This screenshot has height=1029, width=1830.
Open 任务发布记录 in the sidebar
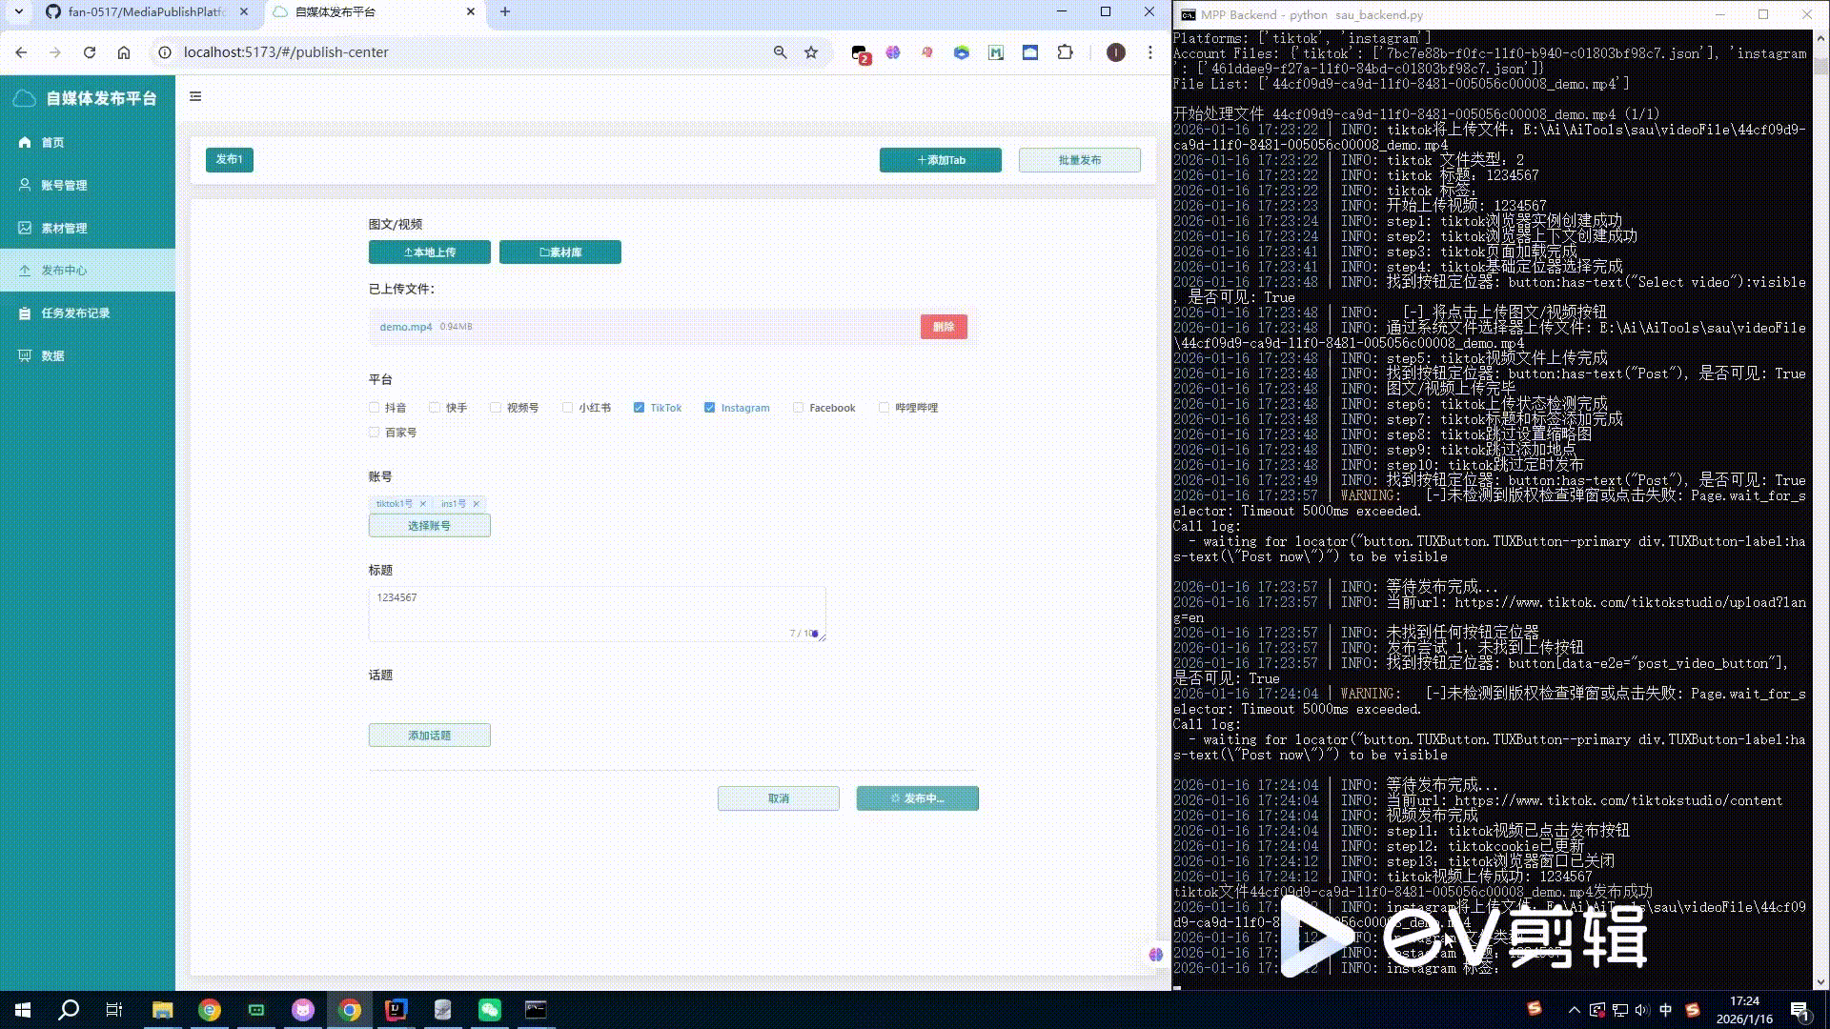click(x=74, y=313)
